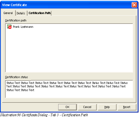Click second line of status text
Viewport: 139px width, 117px height.
[66, 86]
